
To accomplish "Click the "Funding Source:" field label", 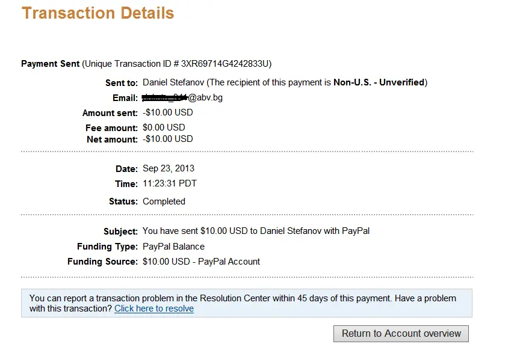I will [102, 262].
